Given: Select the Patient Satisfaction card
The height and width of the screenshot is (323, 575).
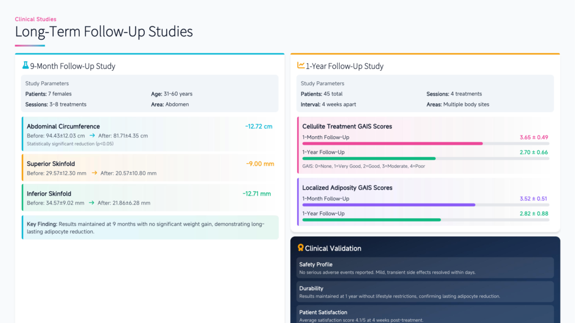Looking at the screenshot, I should 425,314.
